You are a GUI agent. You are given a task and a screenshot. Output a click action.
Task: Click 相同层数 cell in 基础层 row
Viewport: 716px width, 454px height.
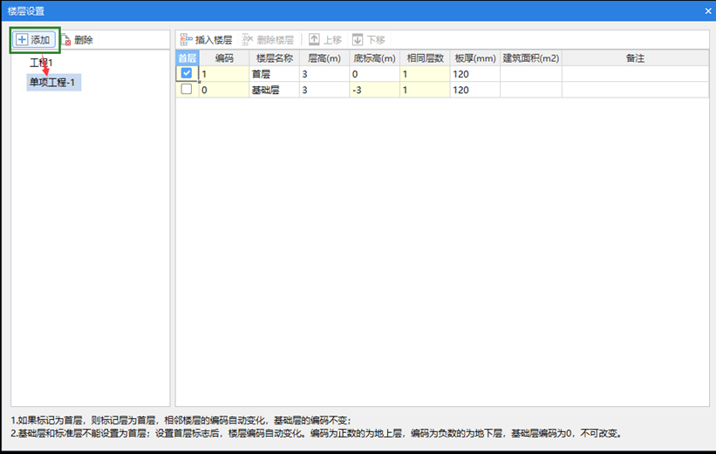(424, 89)
